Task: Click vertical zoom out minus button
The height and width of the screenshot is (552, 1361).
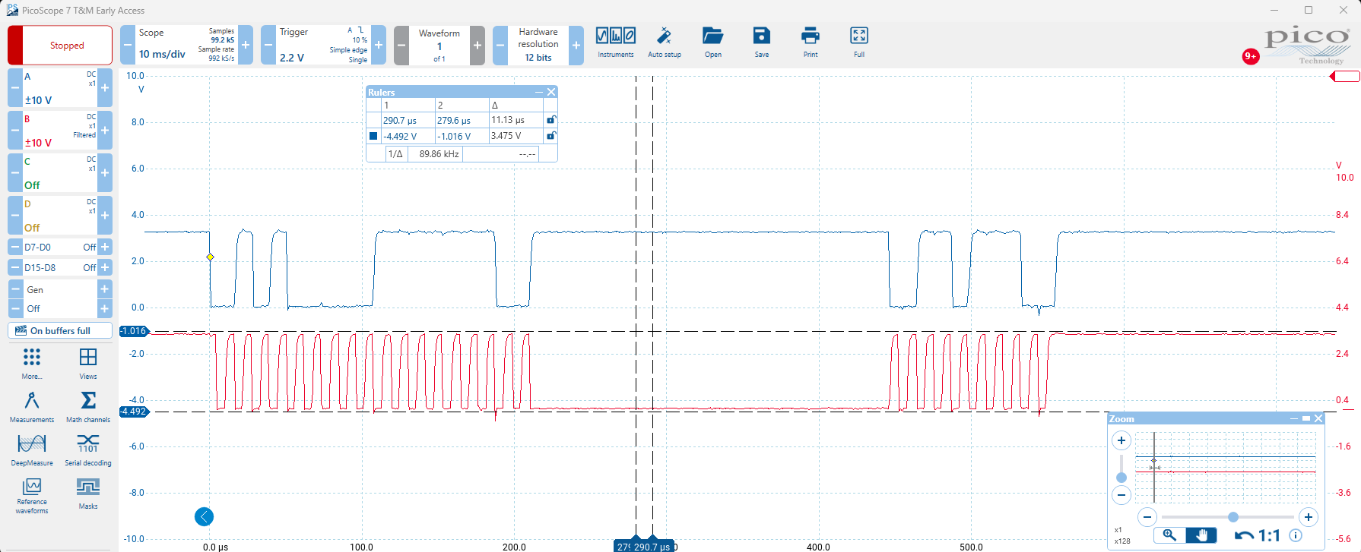Action: pos(1121,495)
